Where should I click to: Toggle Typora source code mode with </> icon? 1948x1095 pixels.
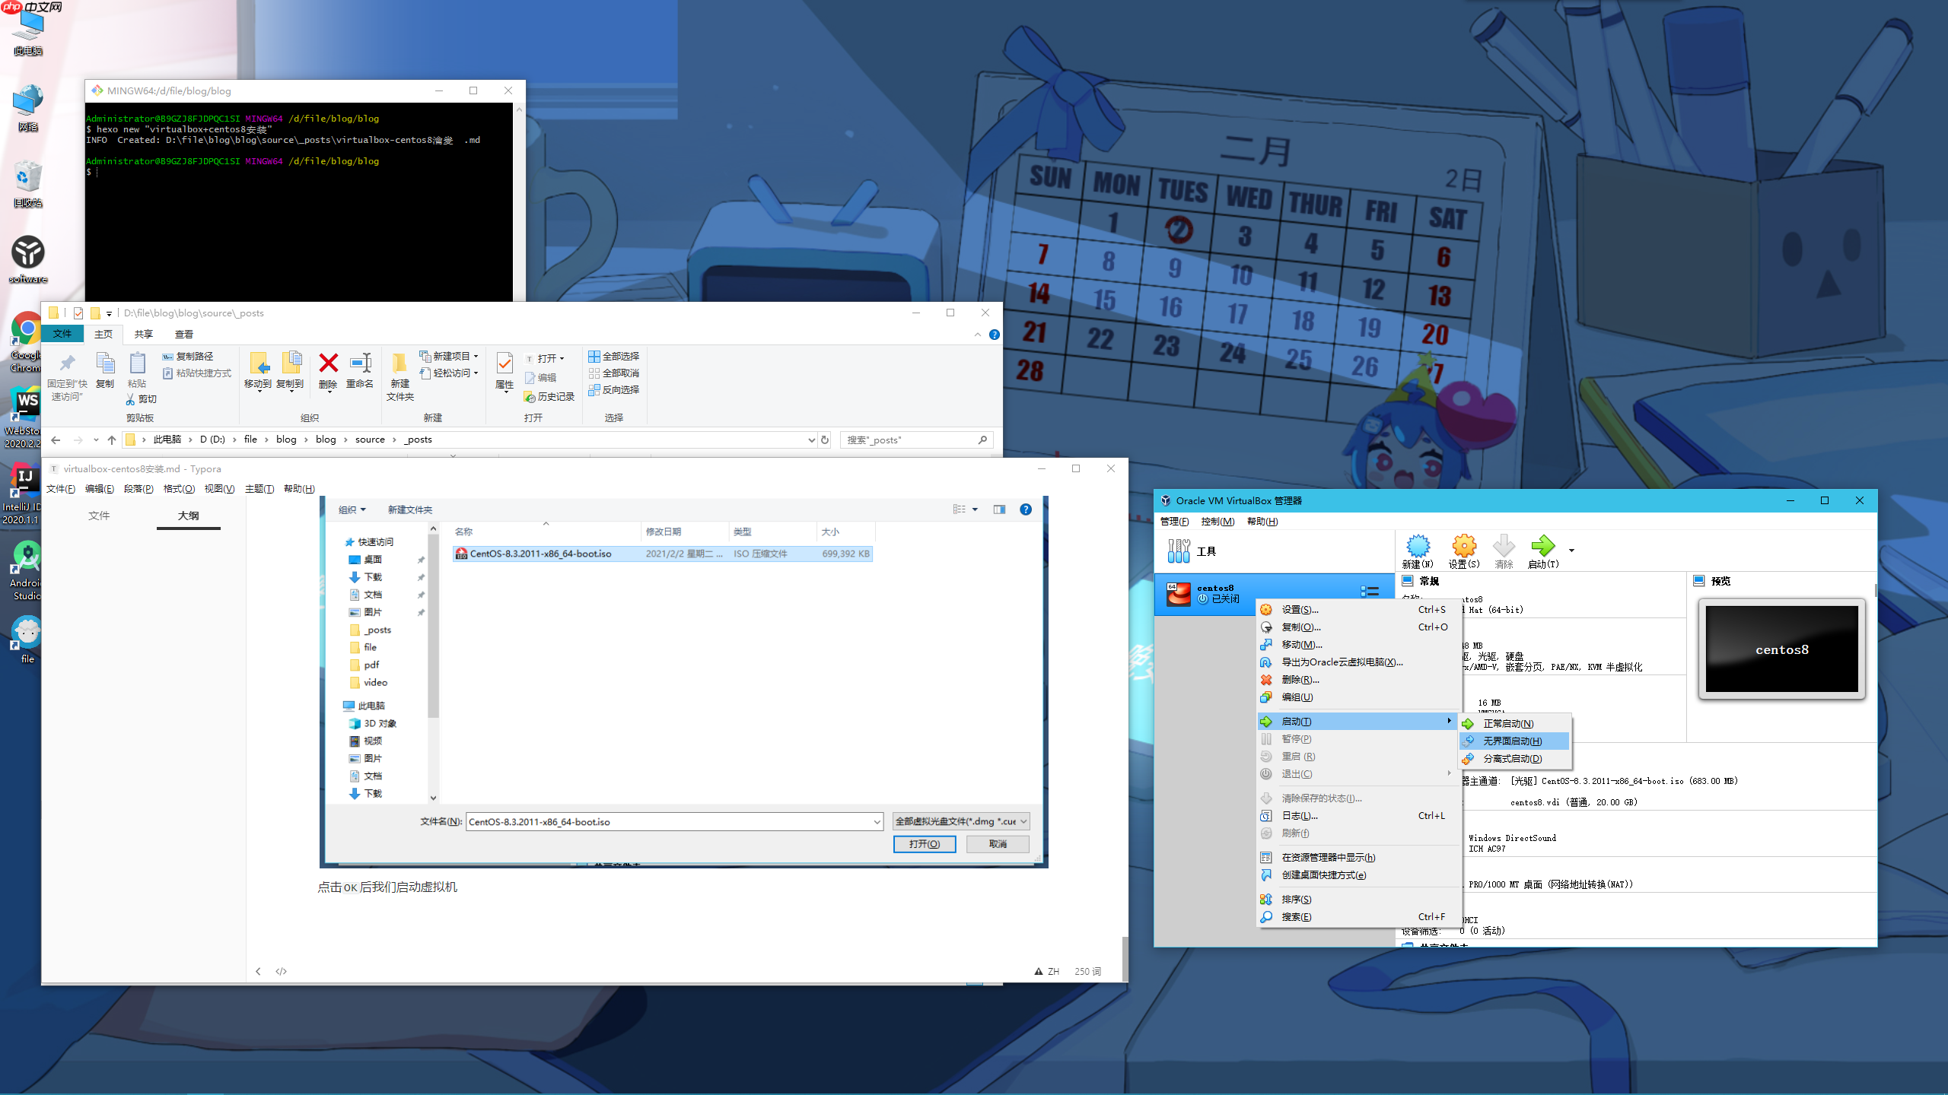coord(281,971)
